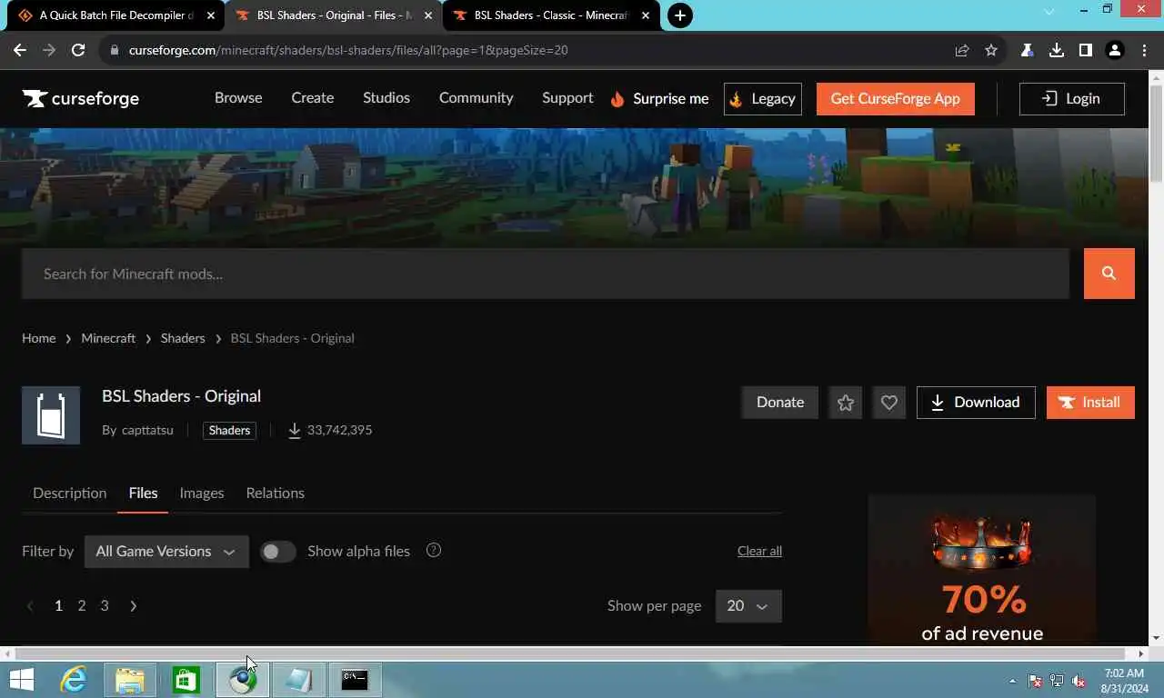
Task: Open Command Prompt from taskbar
Action: click(x=355, y=680)
